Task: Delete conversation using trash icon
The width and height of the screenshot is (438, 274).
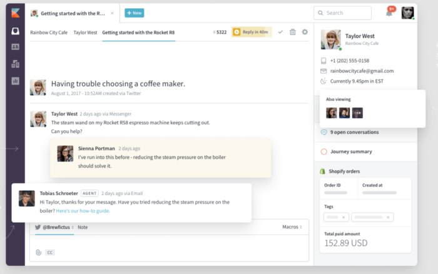Action: tap(292, 32)
